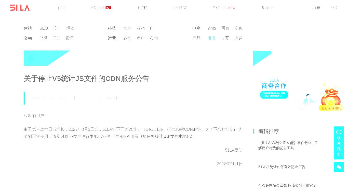This screenshot has width=348, height=195.
Task: Select the 测评 category
Action: tap(238, 38)
